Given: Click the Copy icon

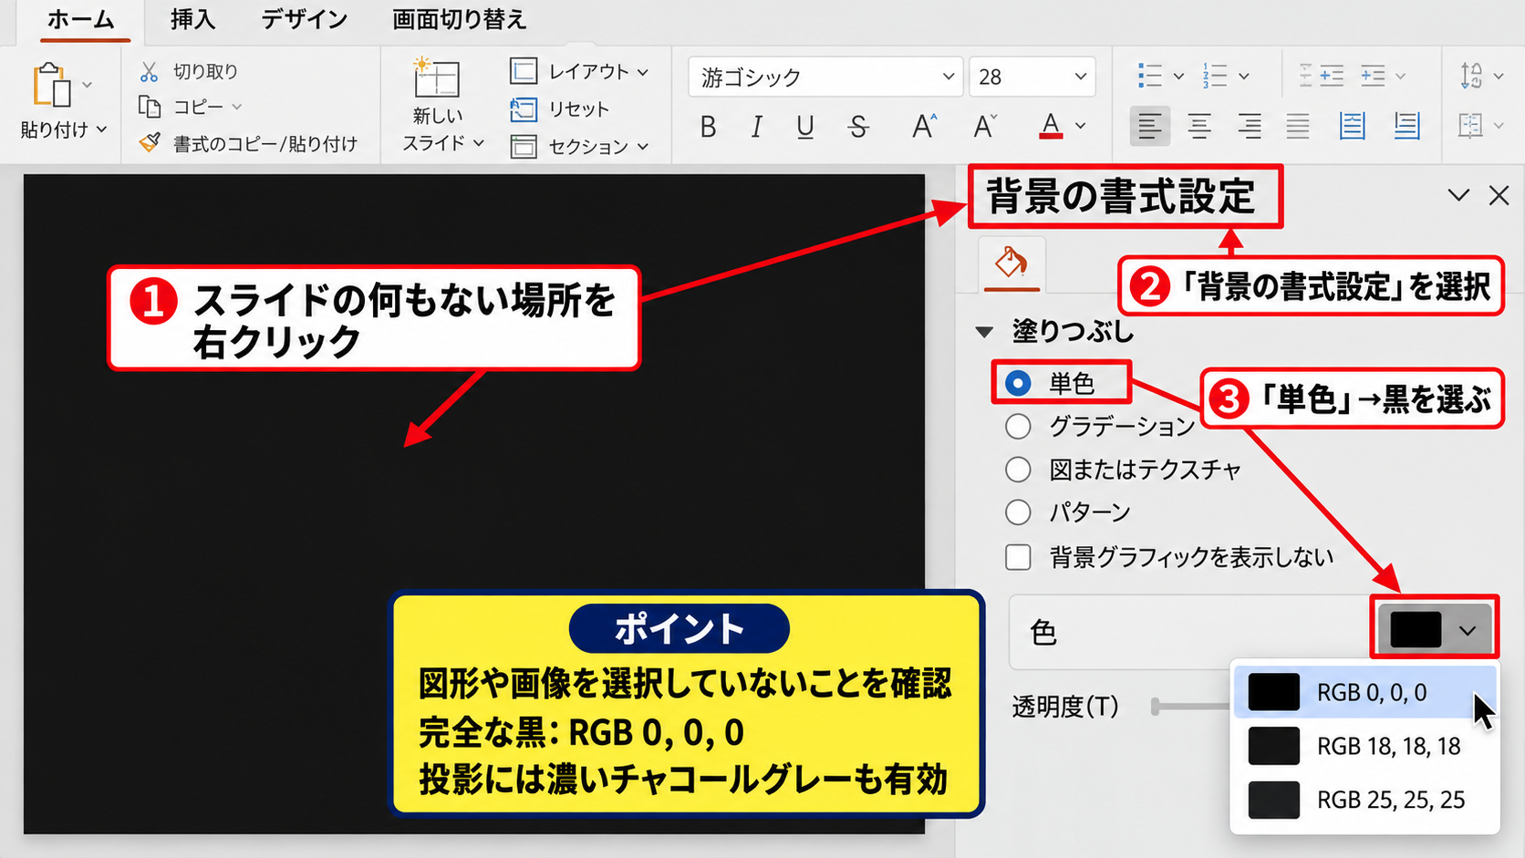Looking at the screenshot, I should pyautogui.click(x=149, y=107).
